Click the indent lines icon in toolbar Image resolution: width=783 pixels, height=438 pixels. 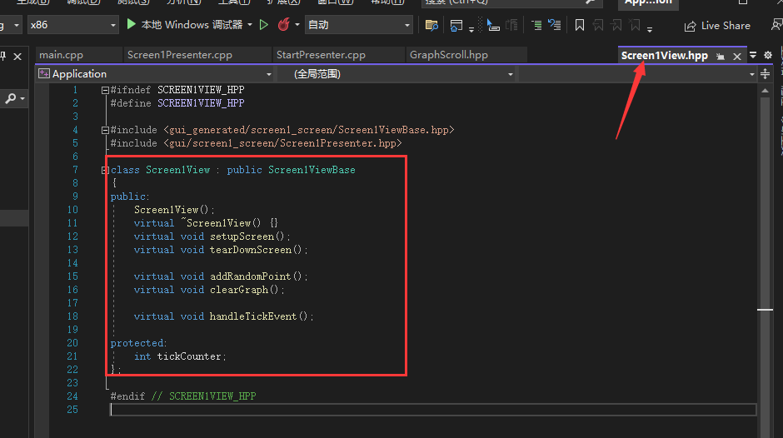click(536, 25)
